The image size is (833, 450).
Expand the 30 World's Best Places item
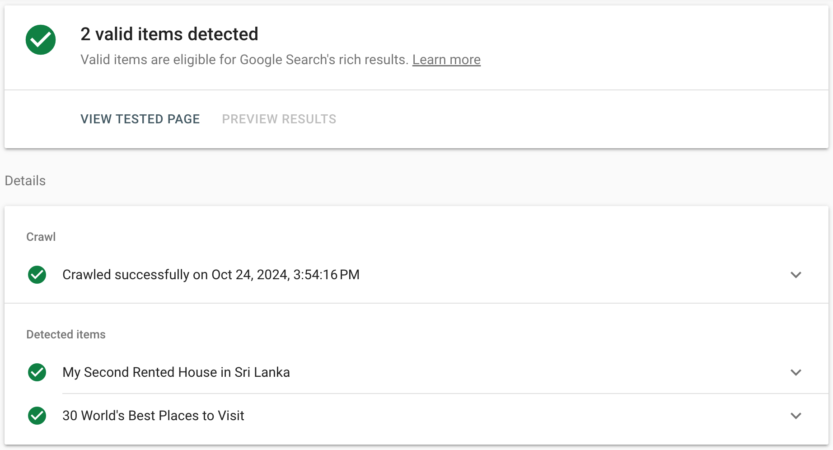[x=796, y=416]
